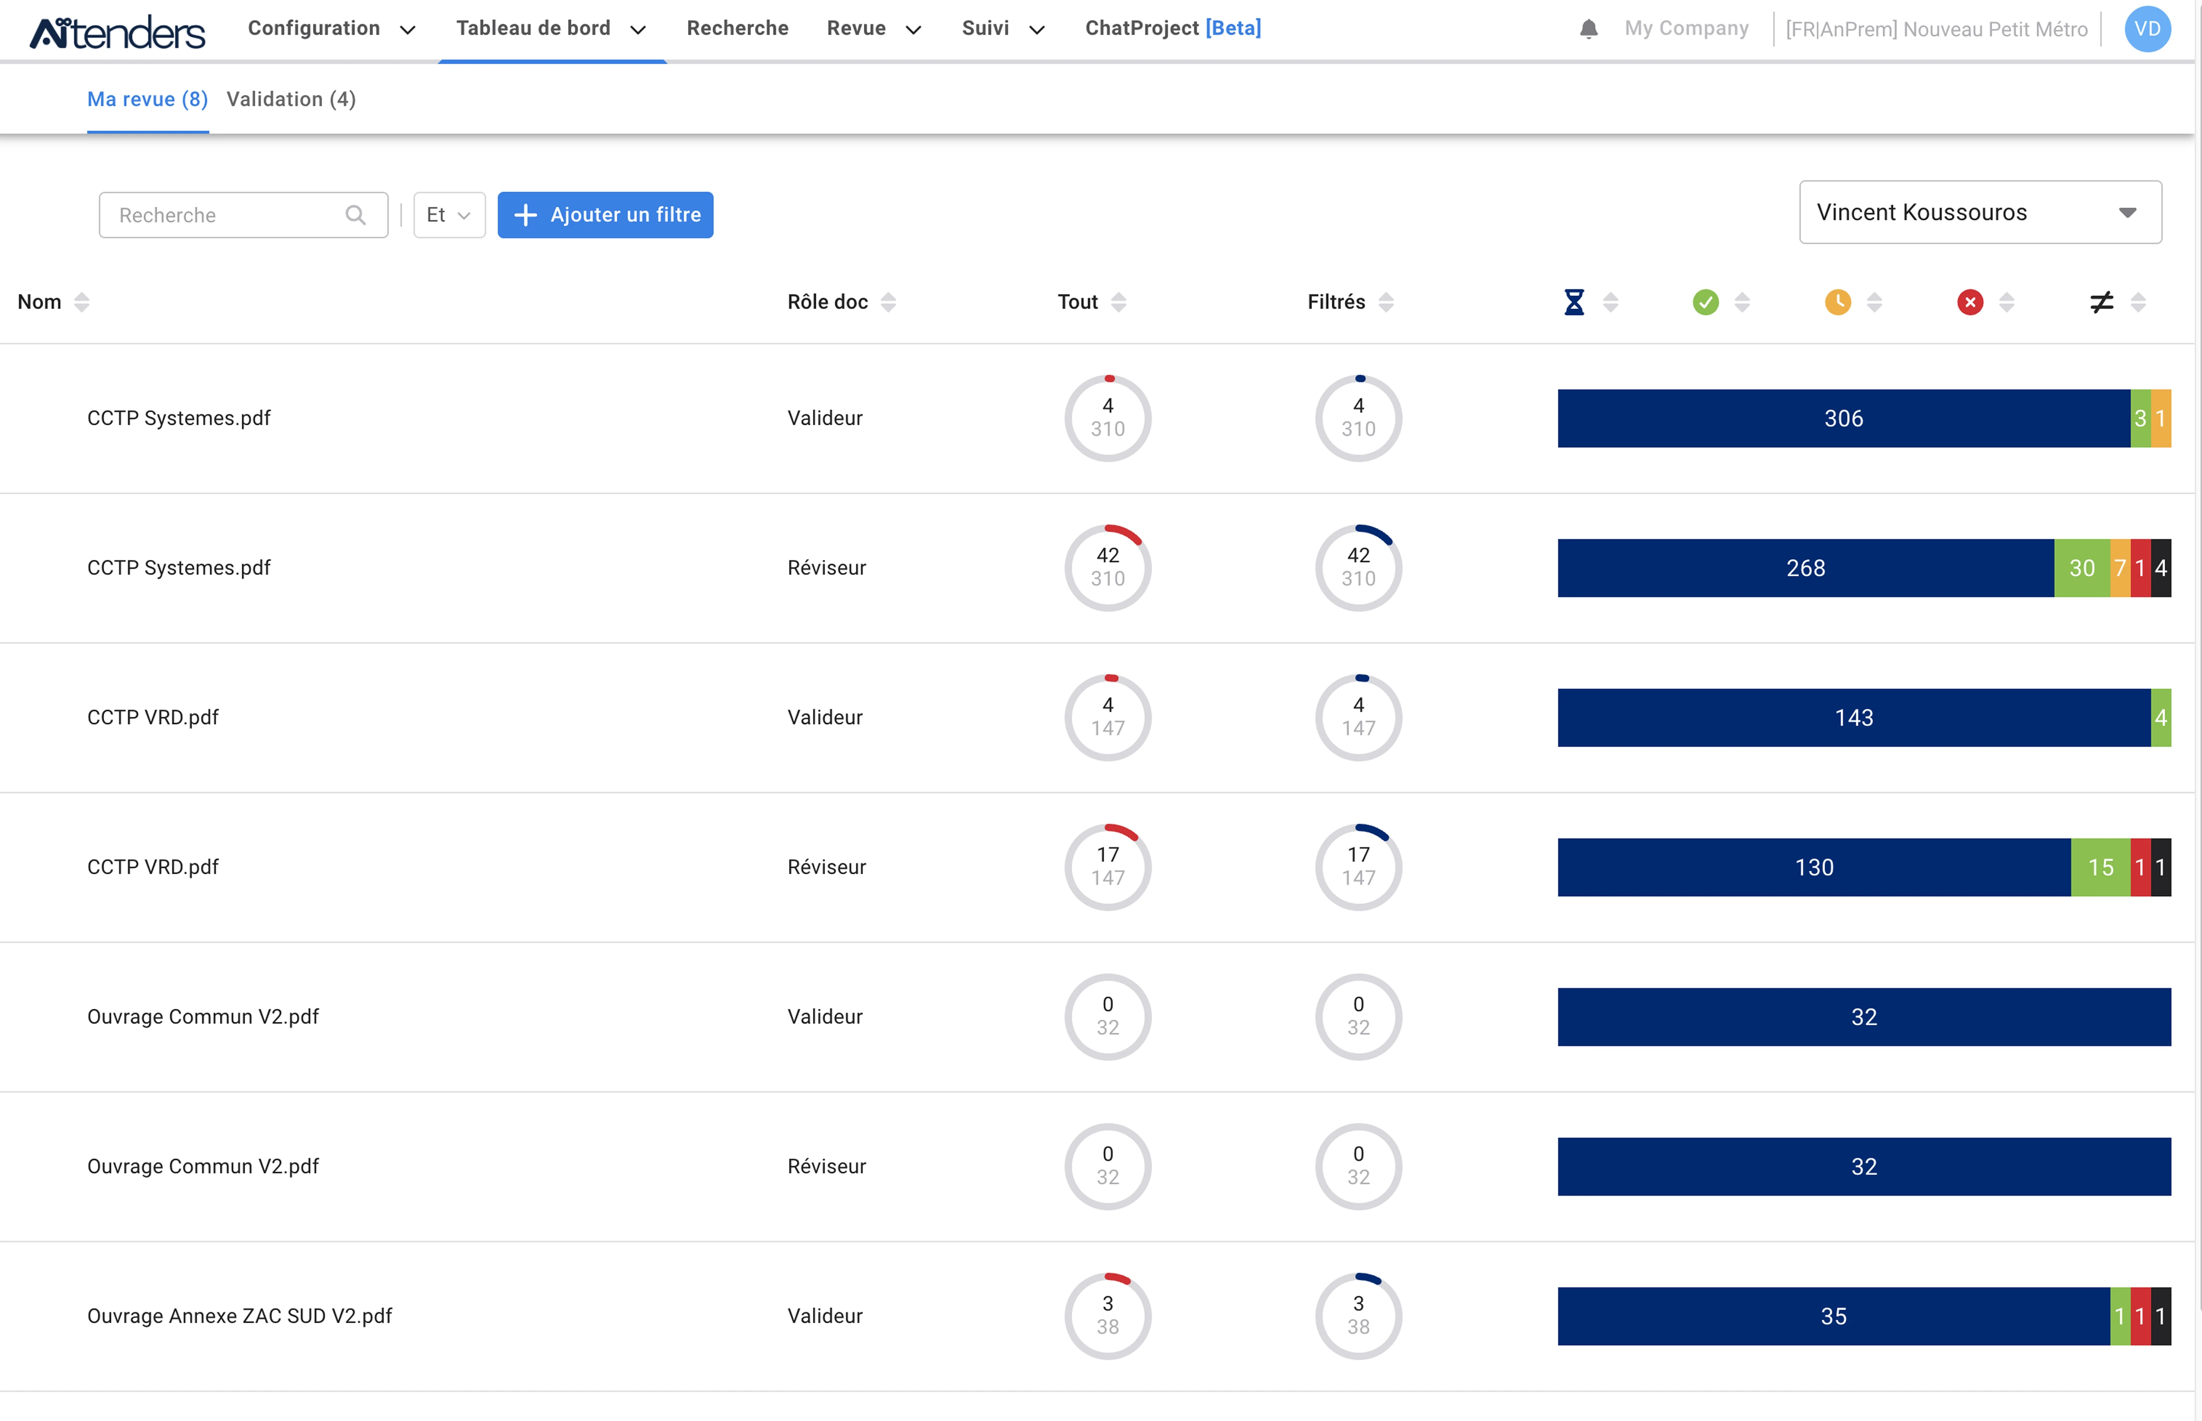Click the Ajouter un filtre button
The image size is (2202, 1421).
click(606, 215)
